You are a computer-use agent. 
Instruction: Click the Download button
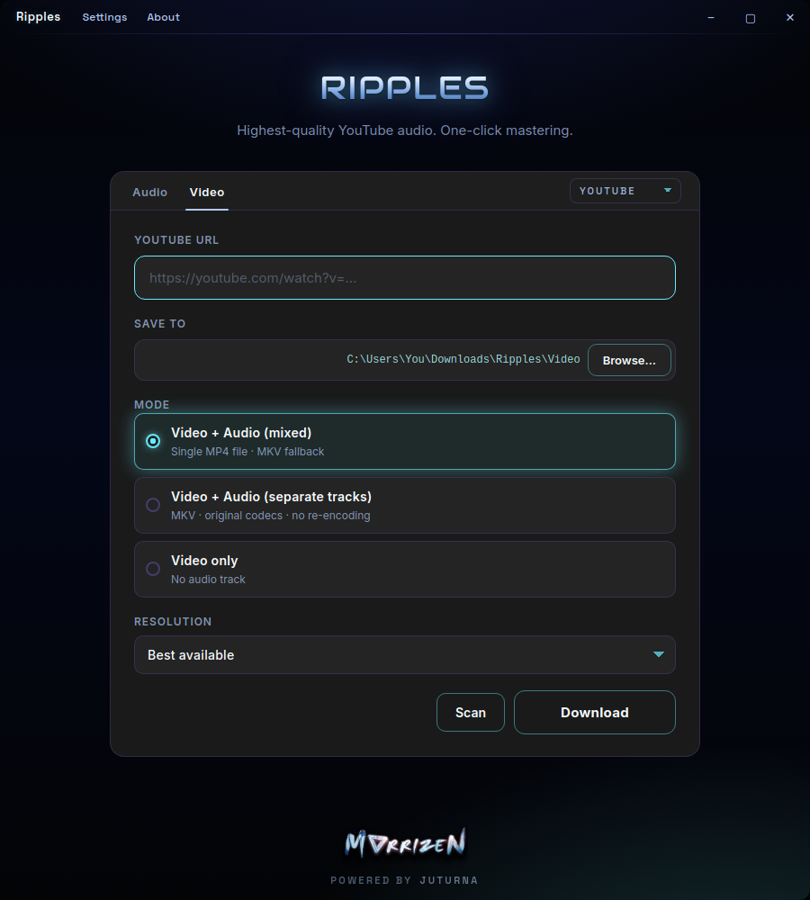click(x=595, y=712)
